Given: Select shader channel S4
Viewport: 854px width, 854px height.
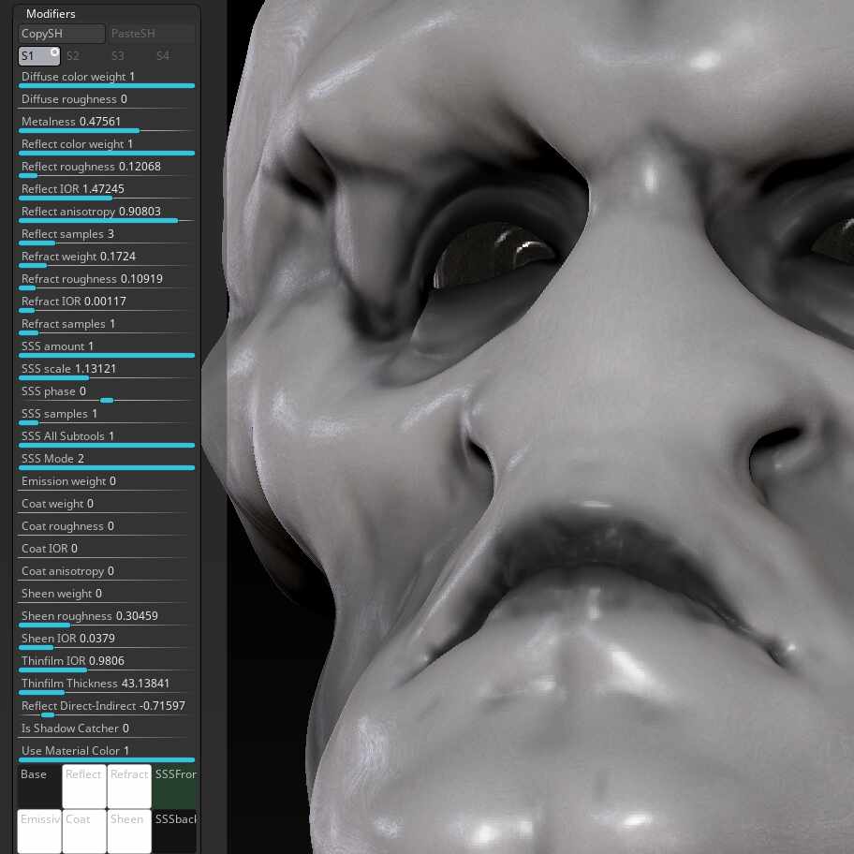Looking at the screenshot, I should [x=163, y=55].
